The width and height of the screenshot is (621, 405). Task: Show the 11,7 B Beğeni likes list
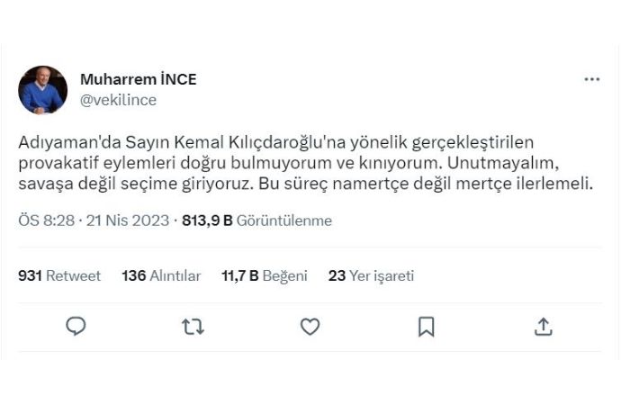coord(265,275)
